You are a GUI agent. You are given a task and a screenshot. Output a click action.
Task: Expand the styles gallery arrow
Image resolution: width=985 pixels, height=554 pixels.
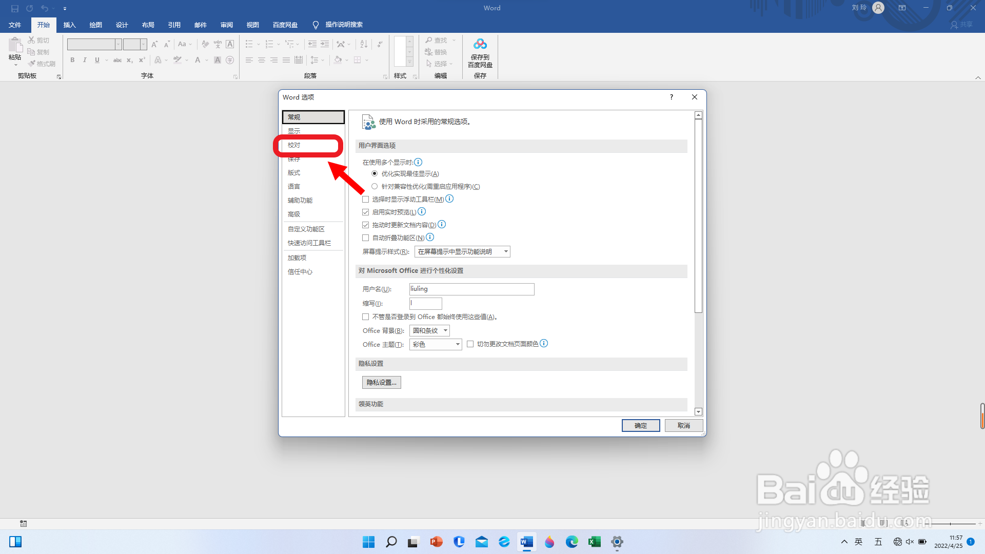(409, 62)
